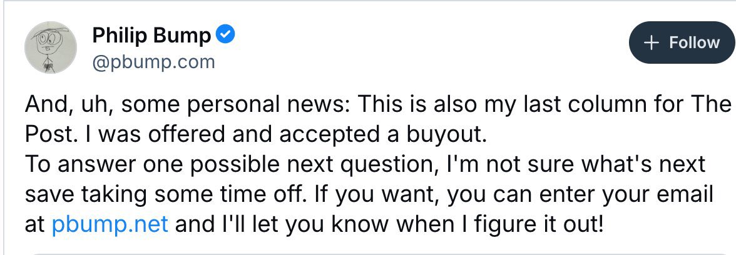This screenshot has width=736, height=255.
Task: Click the blue verified checkmark badge
Action: [x=225, y=35]
